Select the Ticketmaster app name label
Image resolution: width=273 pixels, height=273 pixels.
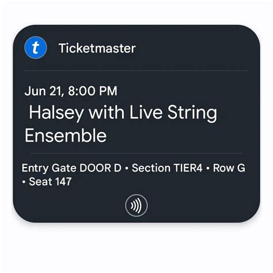[x=97, y=48]
